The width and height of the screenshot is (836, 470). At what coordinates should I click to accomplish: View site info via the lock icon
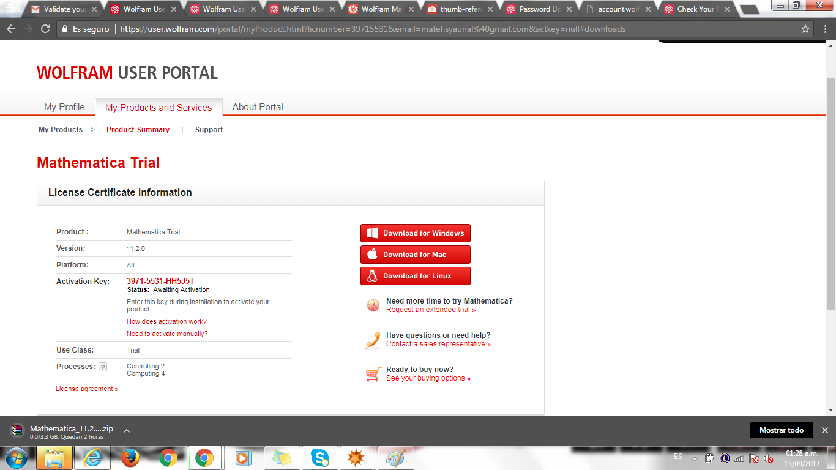[65, 29]
